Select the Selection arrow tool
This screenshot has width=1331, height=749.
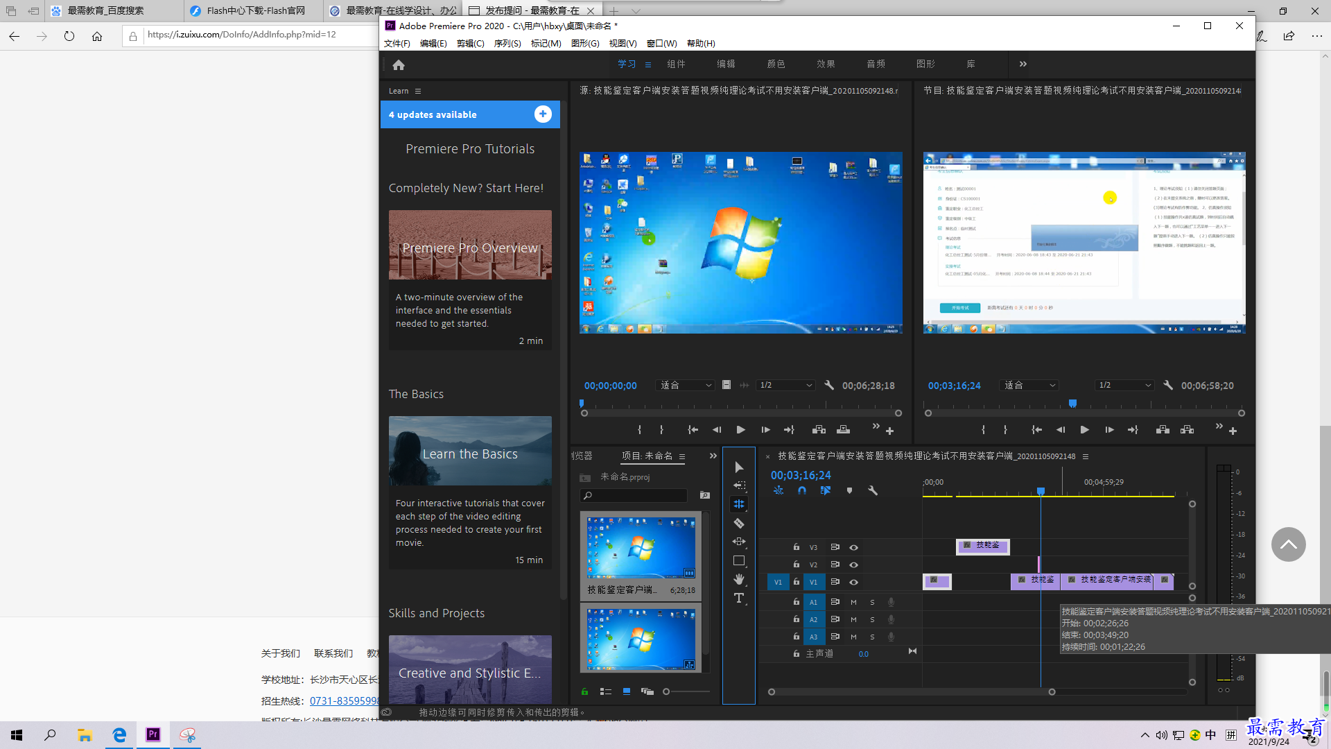click(739, 467)
